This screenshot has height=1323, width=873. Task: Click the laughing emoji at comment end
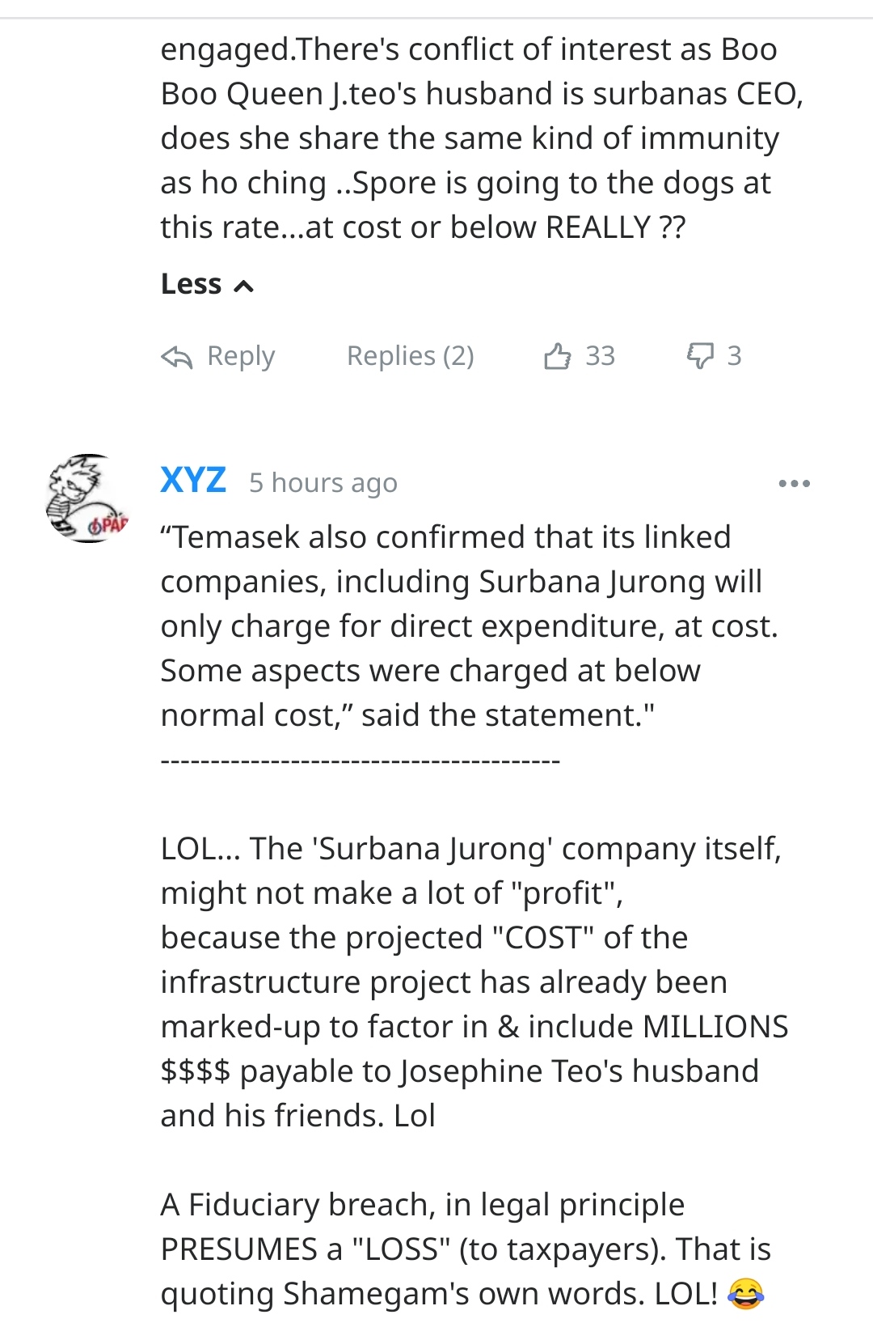point(745,1293)
